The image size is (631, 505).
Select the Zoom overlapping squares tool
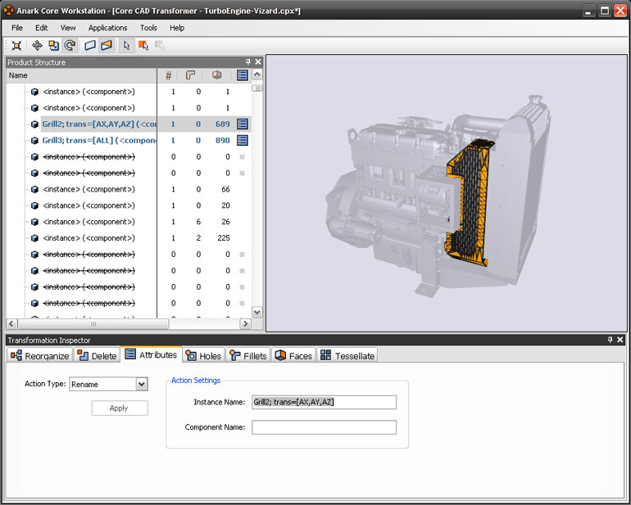pyautogui.click(x=53, y=46)
